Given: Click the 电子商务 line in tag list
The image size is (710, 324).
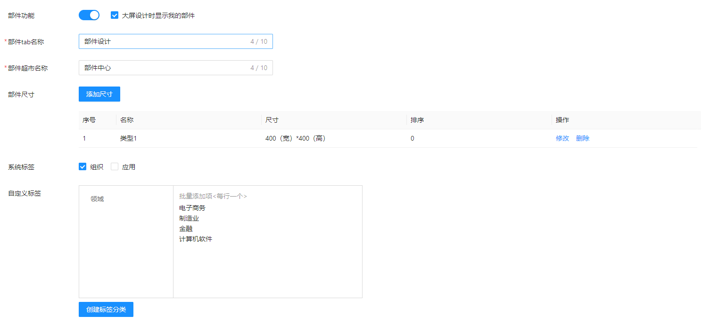Looking at the screenshot, I should [x=192, y=208].
